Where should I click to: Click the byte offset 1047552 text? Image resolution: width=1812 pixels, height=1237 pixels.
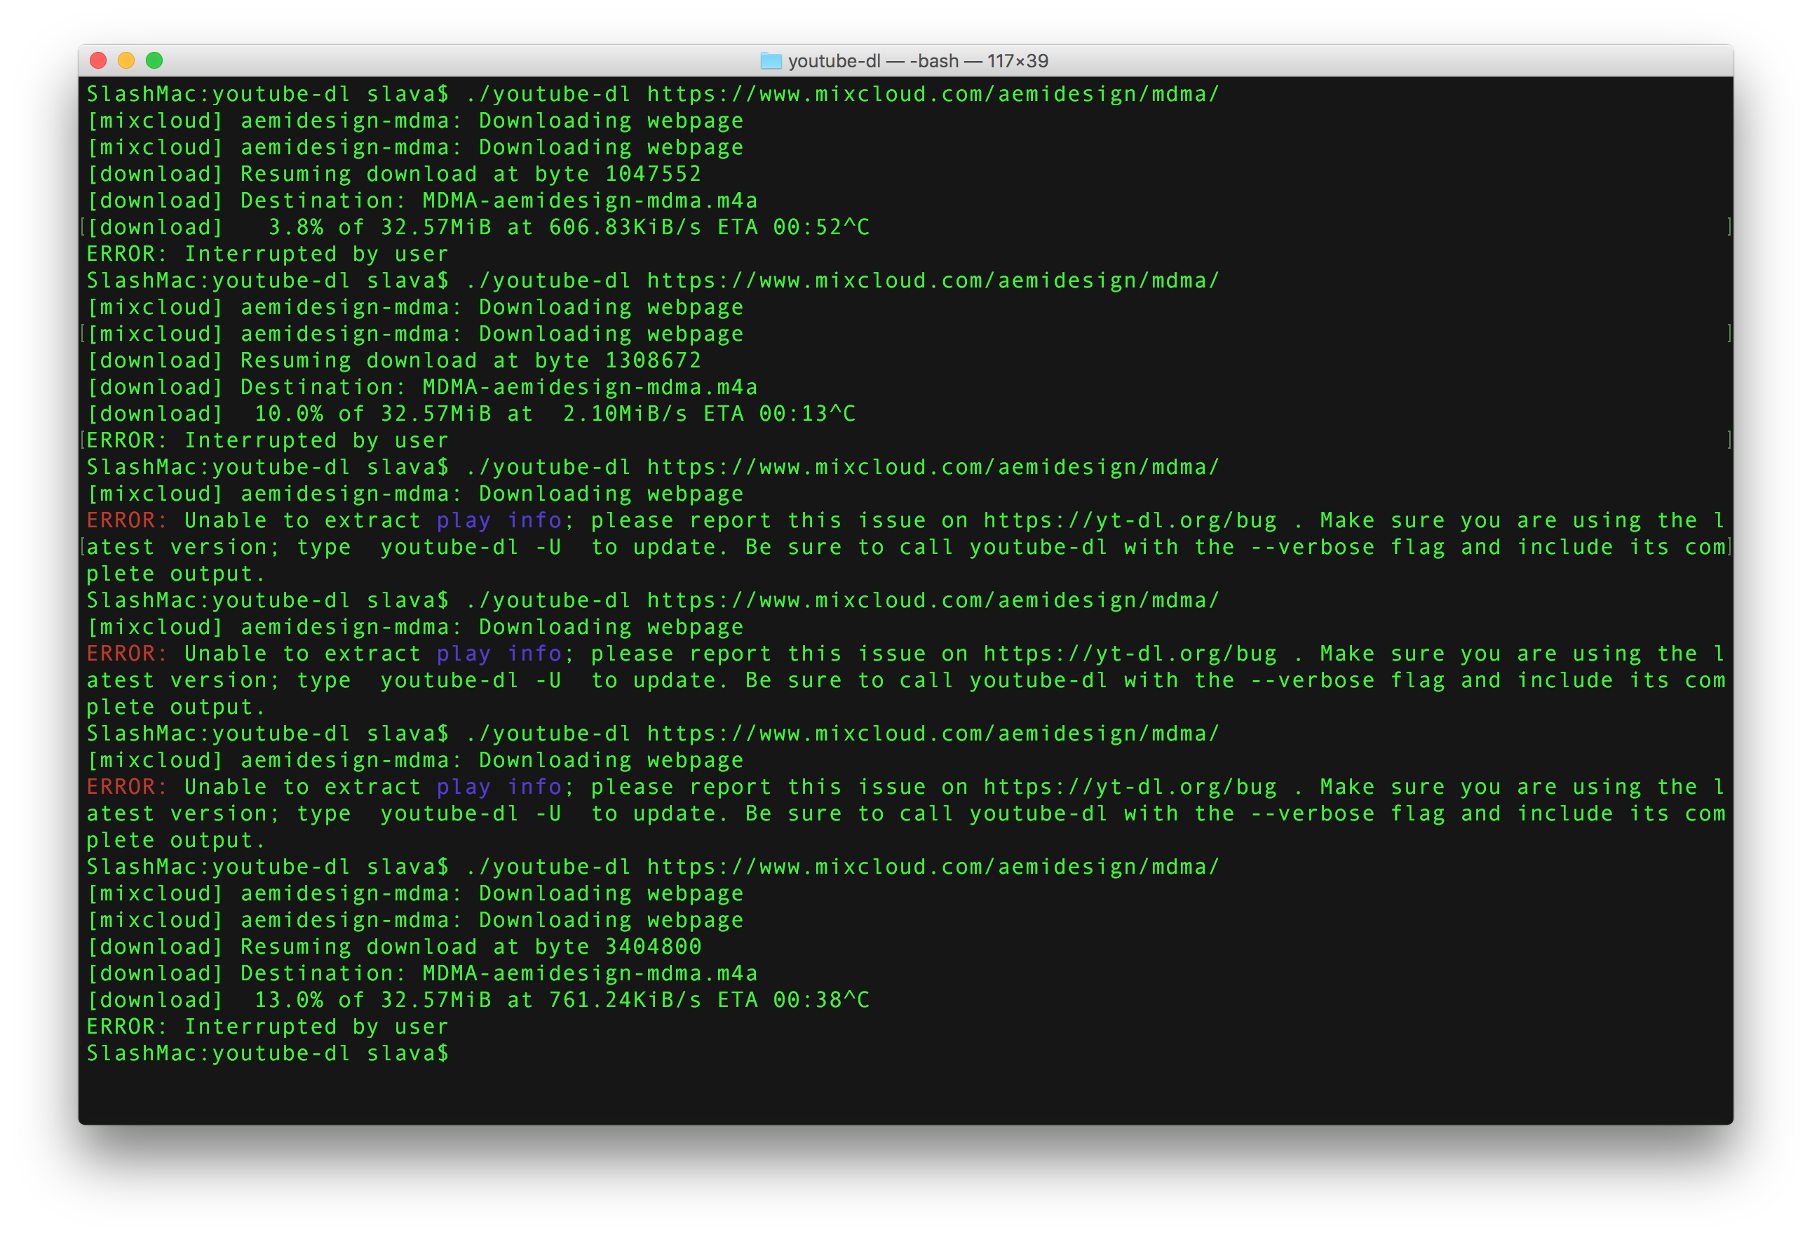[653, 174]
